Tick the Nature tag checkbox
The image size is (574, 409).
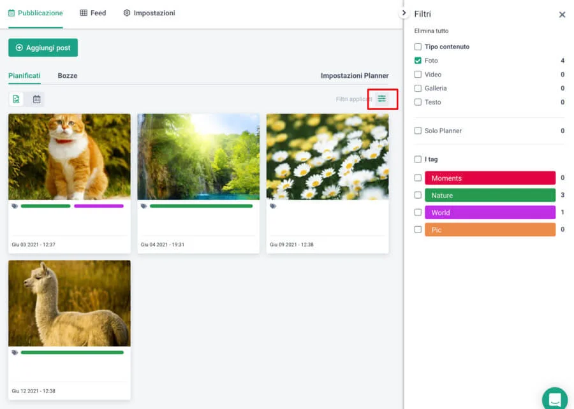(418, 196)
